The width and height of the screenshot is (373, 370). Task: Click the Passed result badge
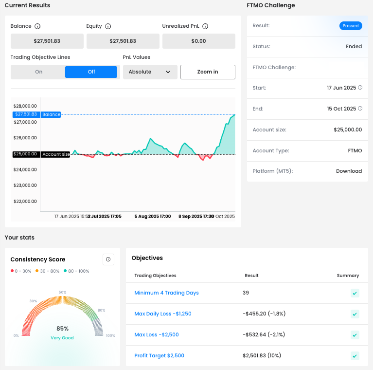point(350,26)
